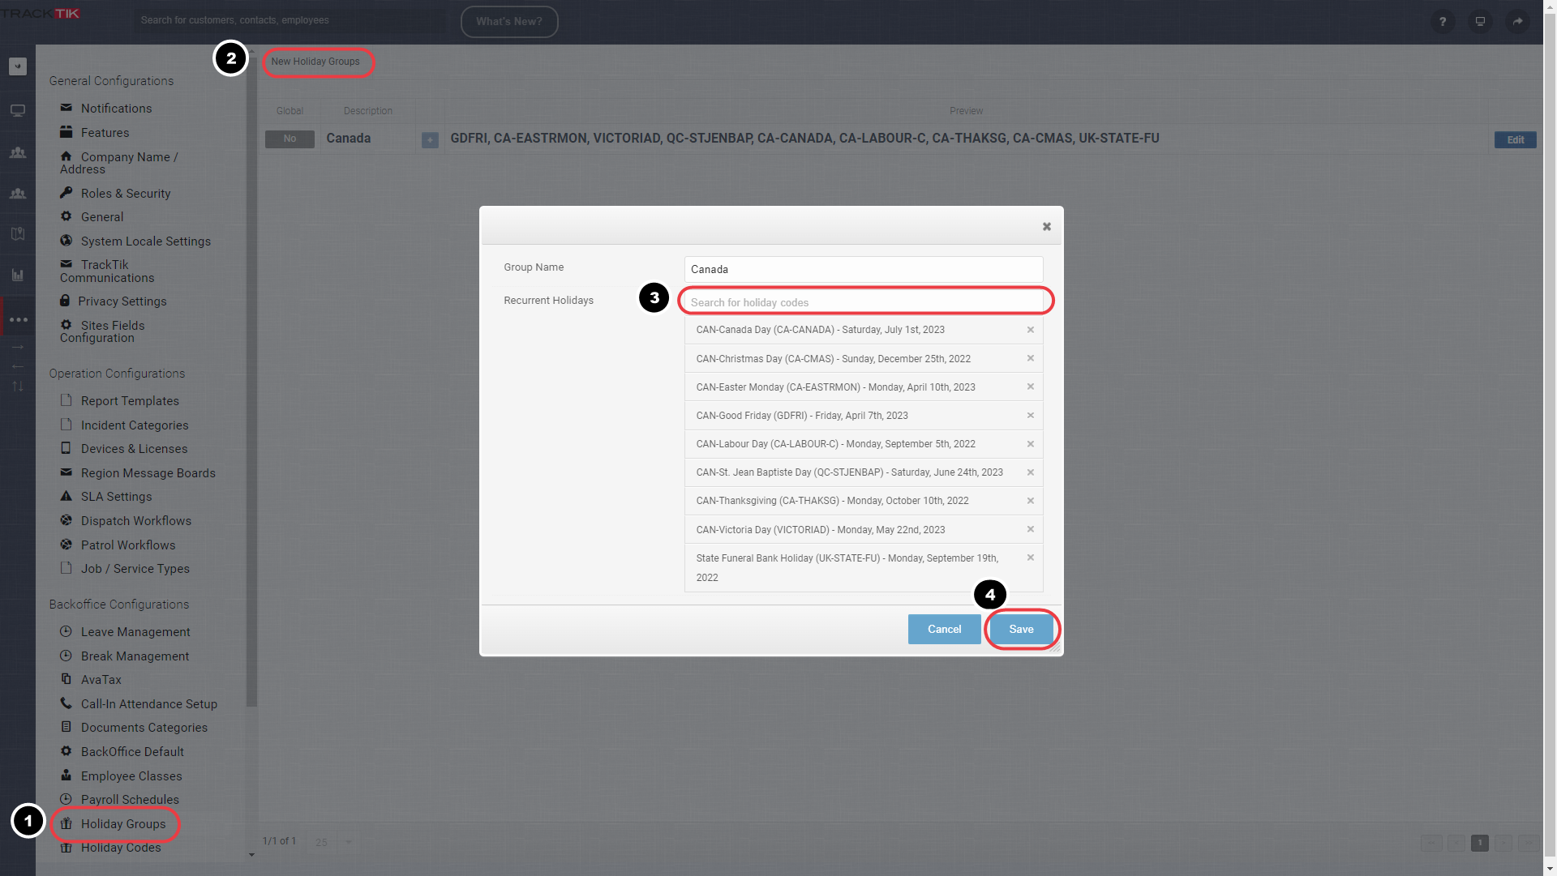Open the three-dots more icon in left rail
The width and height of the screenshot is (1557, 876).
tap(18, 320)
